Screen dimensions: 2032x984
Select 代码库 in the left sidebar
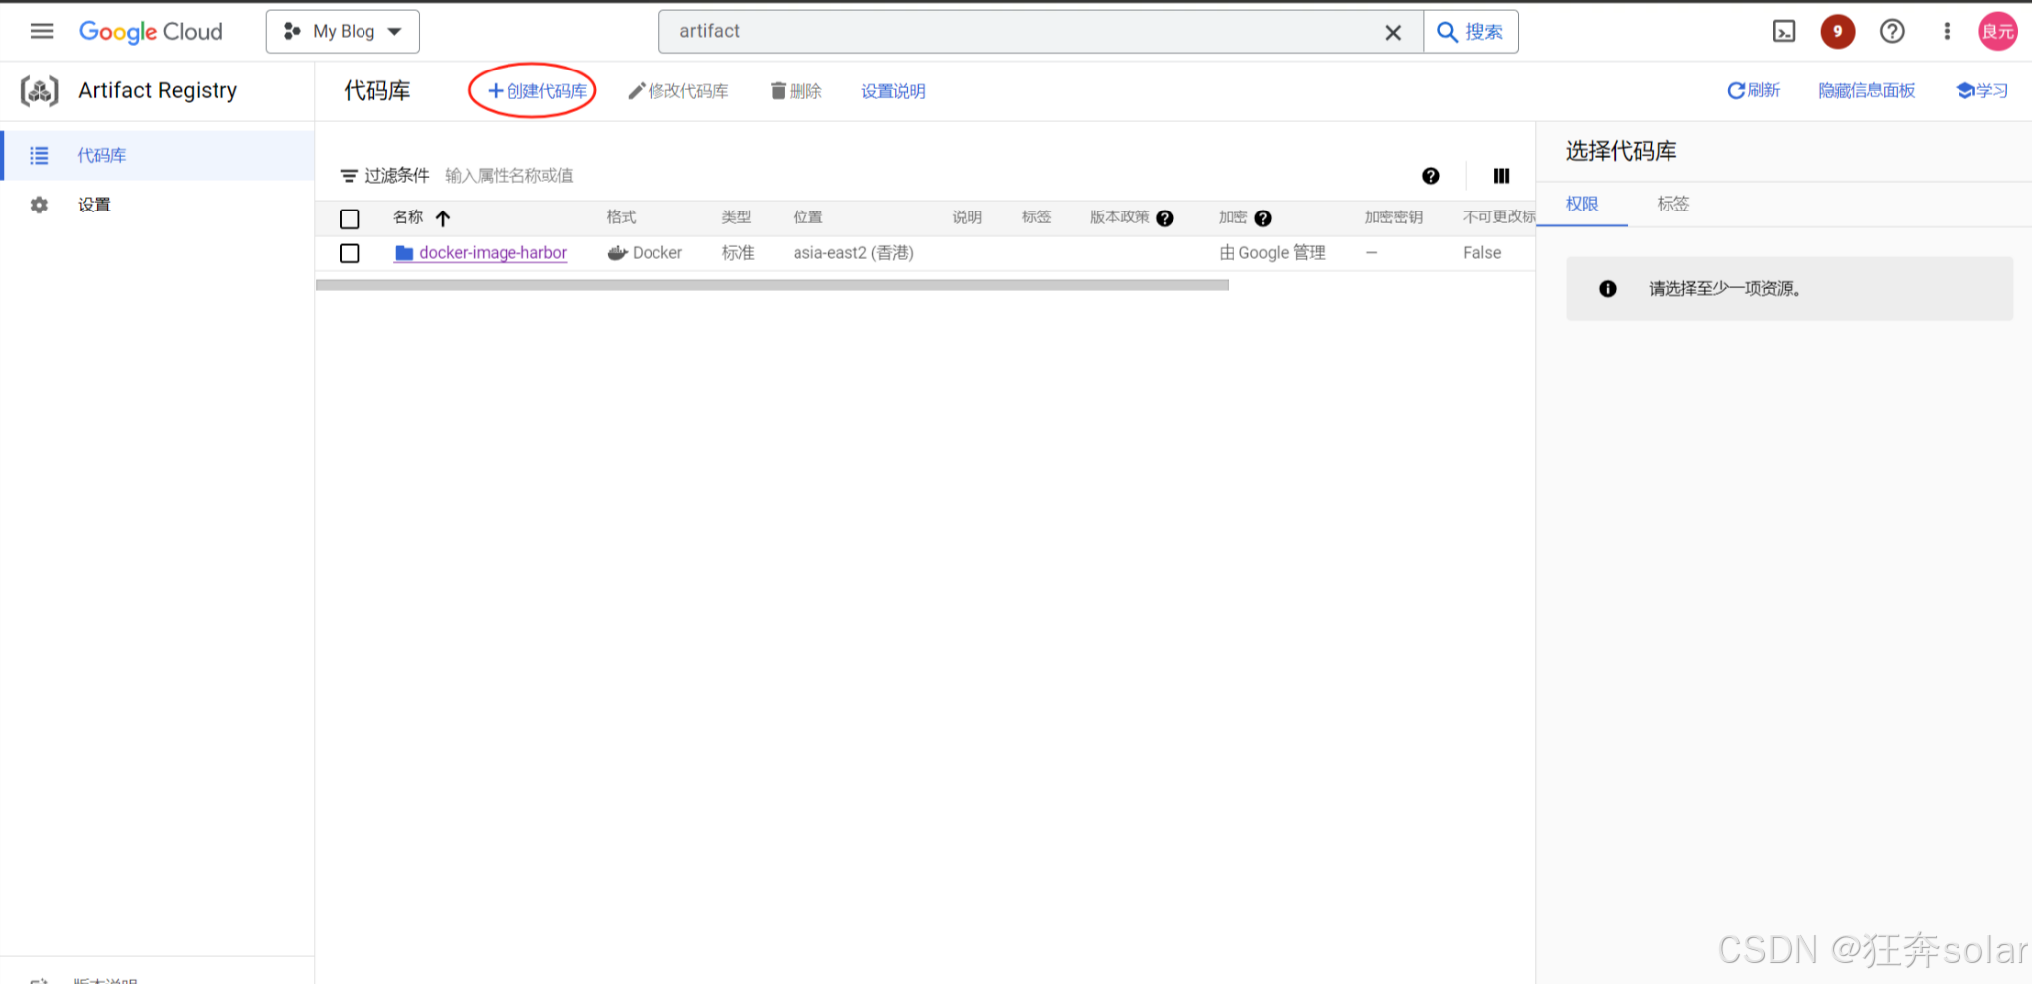click(x=158, y=155)
